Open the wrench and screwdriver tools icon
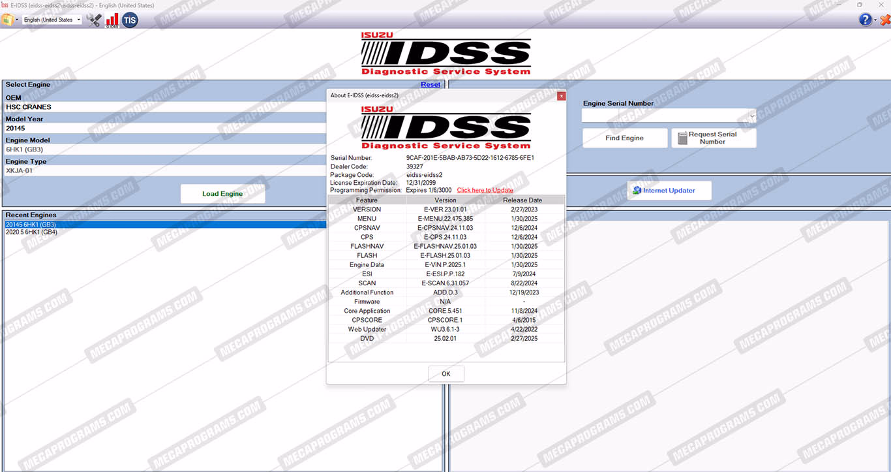Viewport: 891px width, 472px height. 94,20
